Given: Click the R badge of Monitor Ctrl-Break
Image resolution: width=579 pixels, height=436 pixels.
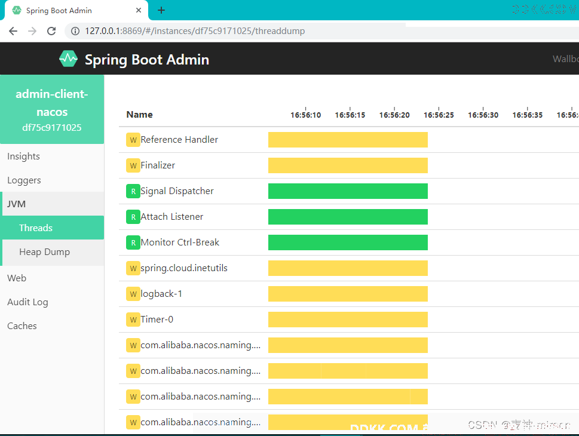Looking at the screenshot, I should pos(133,242).
